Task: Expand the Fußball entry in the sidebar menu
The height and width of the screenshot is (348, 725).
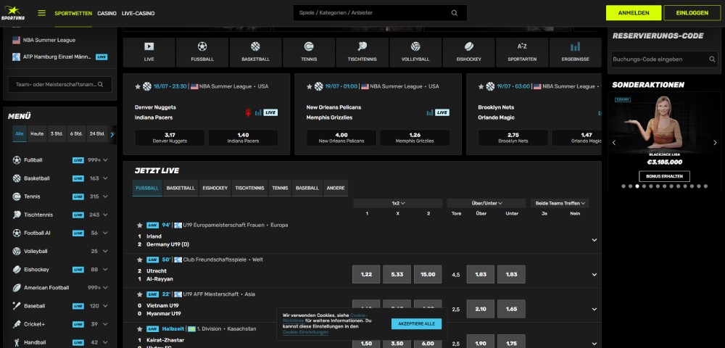Action: pyautogui.click(x=106, y=159)
